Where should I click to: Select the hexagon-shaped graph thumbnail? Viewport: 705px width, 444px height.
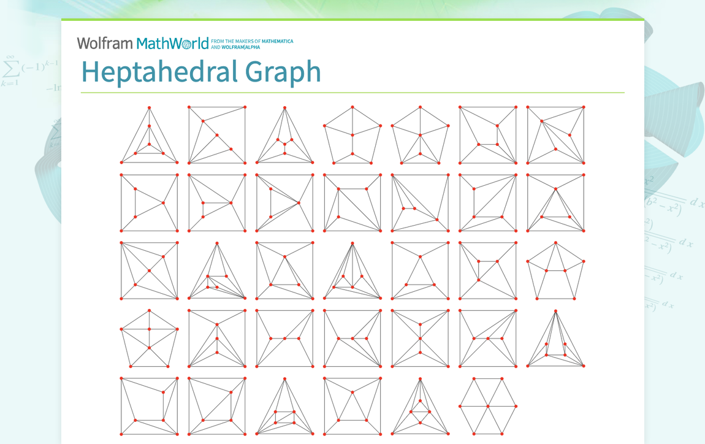[487, 407]
